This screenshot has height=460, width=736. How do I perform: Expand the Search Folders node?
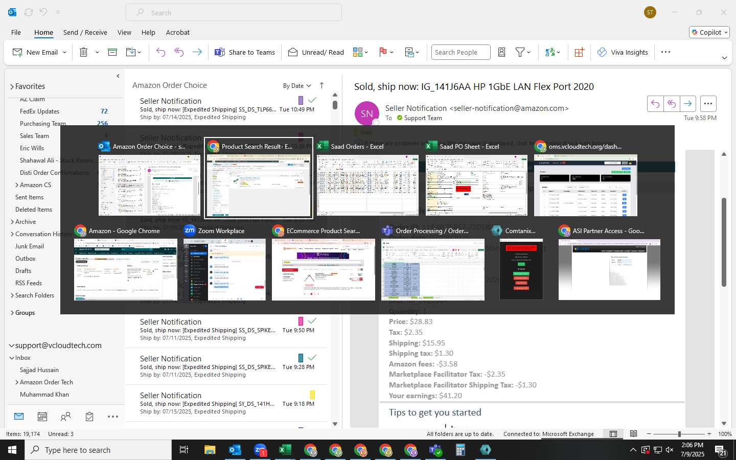click(12, 295)
